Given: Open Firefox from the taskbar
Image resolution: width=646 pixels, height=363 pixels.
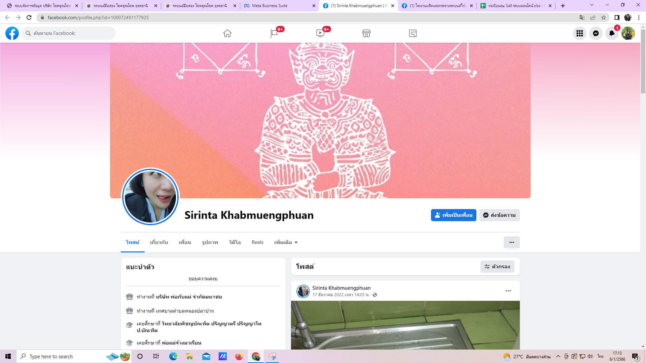Looking at the screenshot, I should pyautogui.click(x=239, y=356).
